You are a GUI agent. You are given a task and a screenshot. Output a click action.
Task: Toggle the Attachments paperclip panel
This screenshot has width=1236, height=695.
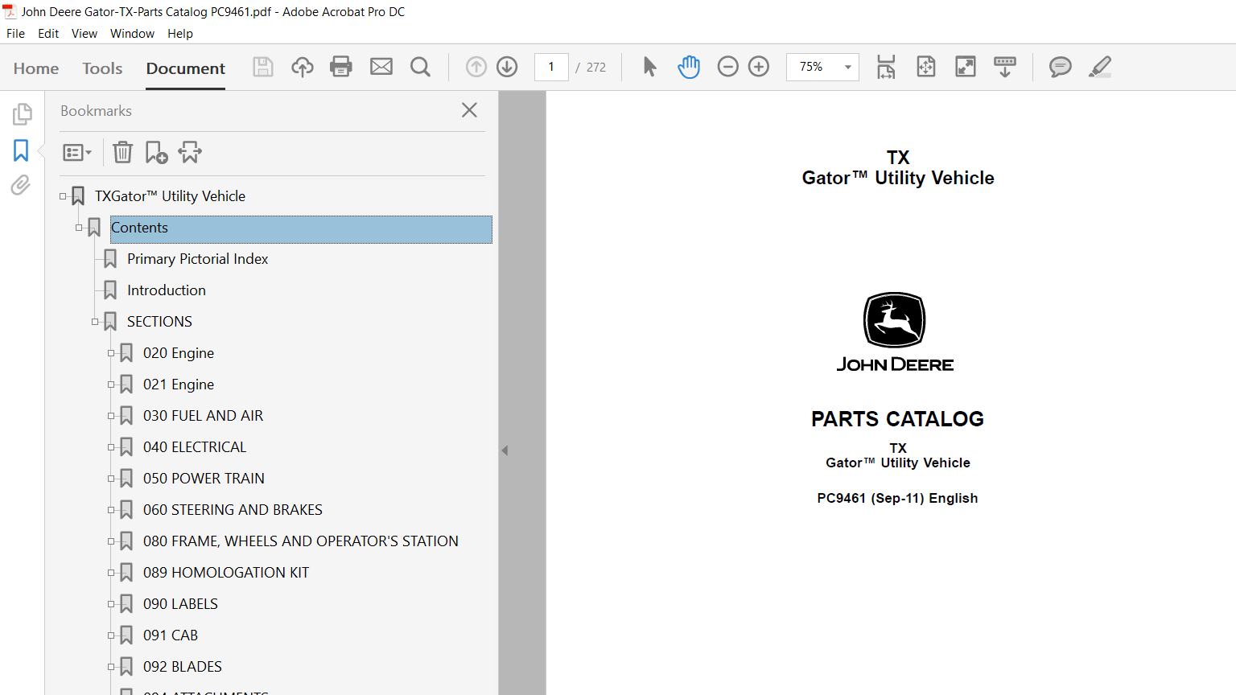tap(21, 186)
